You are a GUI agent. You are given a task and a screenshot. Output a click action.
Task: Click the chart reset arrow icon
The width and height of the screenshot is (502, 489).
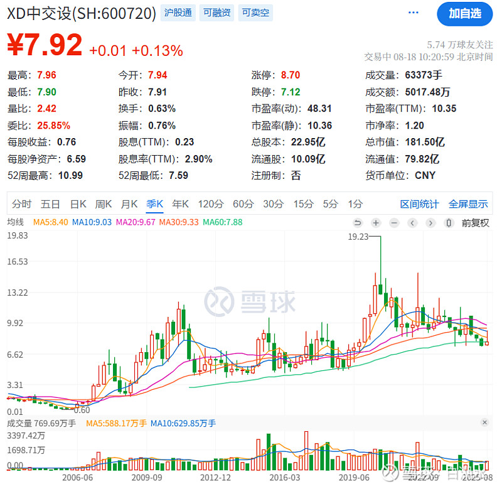[358, 223]
